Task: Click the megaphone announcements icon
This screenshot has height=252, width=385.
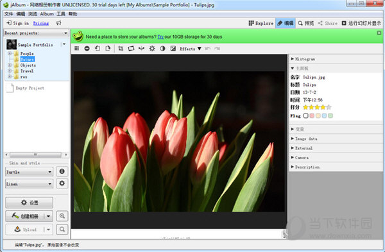Action: click(x=58, y=23)
